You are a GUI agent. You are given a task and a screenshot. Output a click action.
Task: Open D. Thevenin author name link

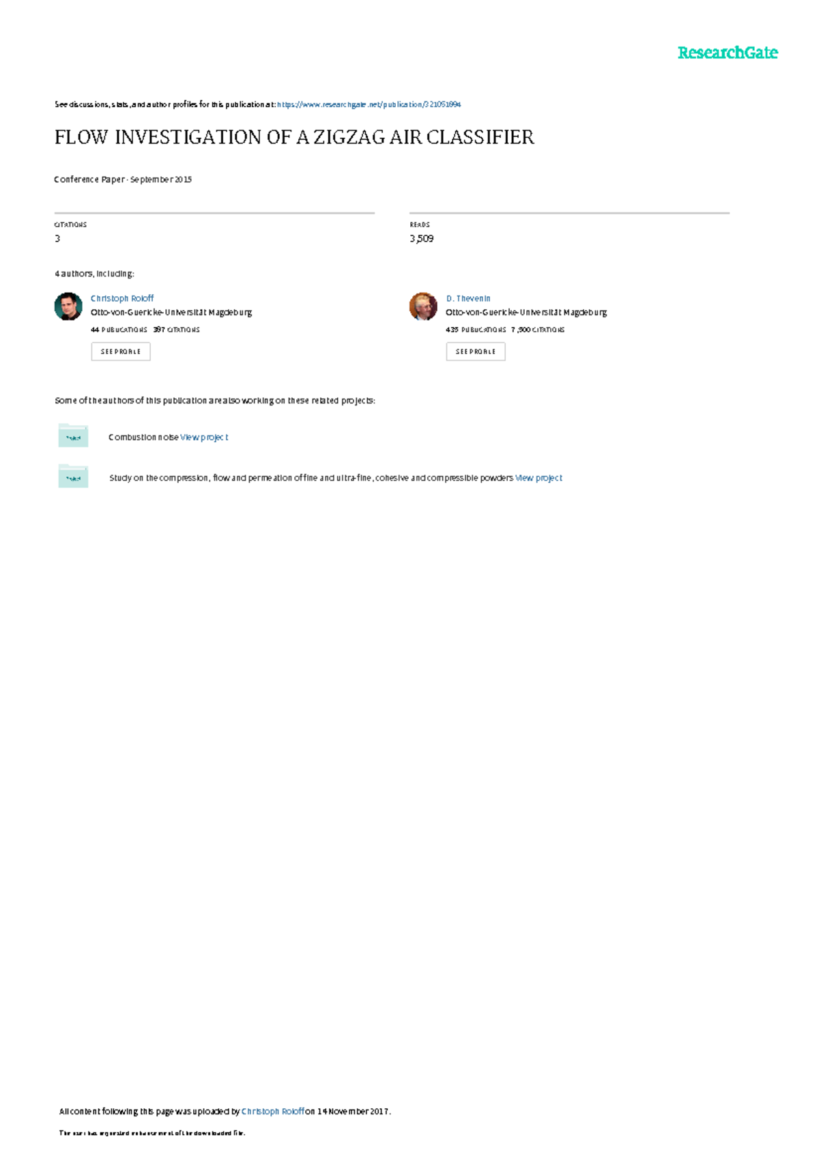click(x=468, y=298)
